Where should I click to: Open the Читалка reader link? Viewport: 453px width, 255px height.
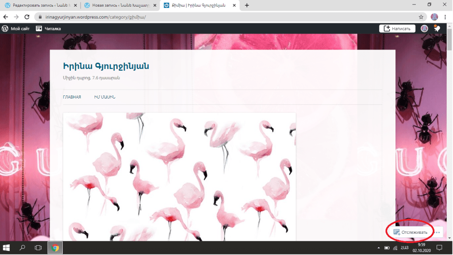click(48, 29)
